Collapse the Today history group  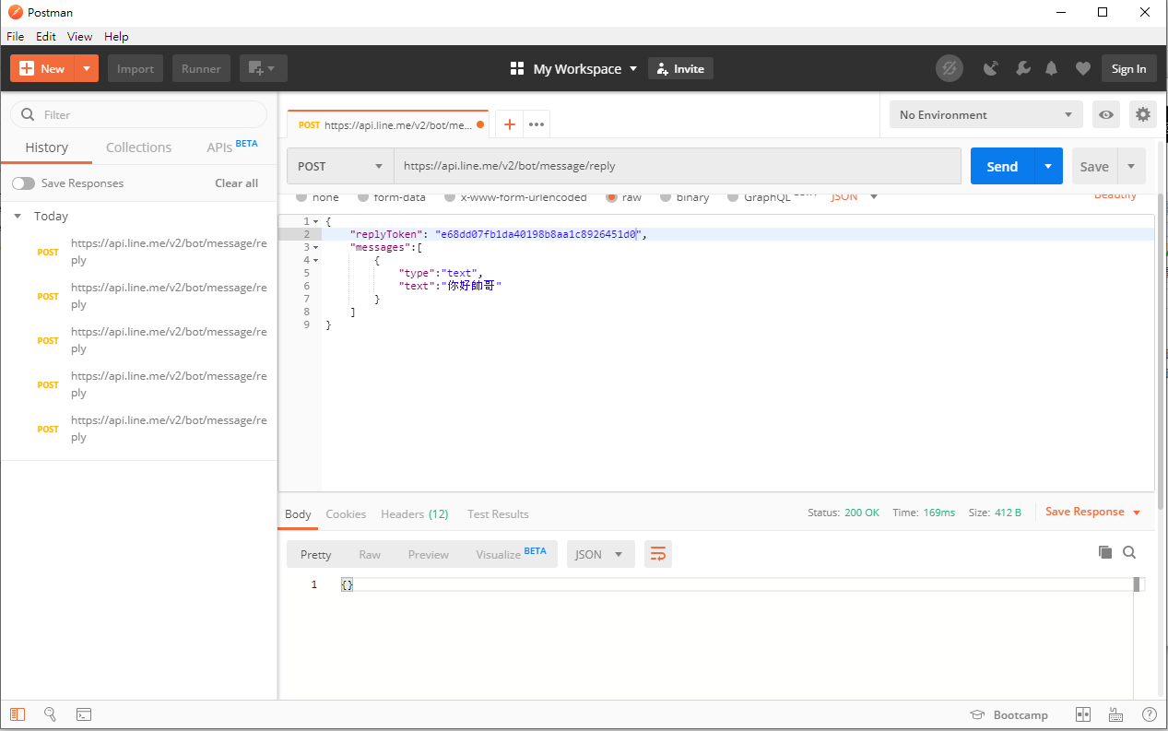pyautogui.click(x=18, y=217)
